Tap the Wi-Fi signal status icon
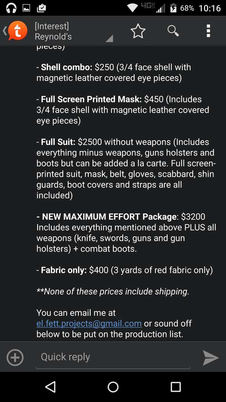The image size is (226, 402). (133, 8)
